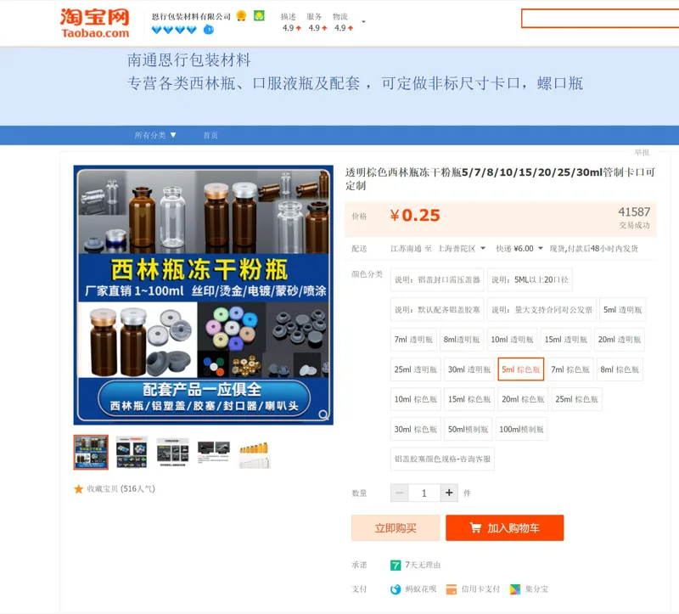Increase quantity with the plus button
This screenshot has height=614, width=679.
click(449, 493)
